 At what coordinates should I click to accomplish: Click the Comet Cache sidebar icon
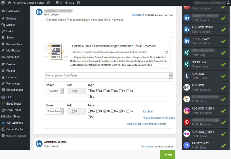(3, 129)
